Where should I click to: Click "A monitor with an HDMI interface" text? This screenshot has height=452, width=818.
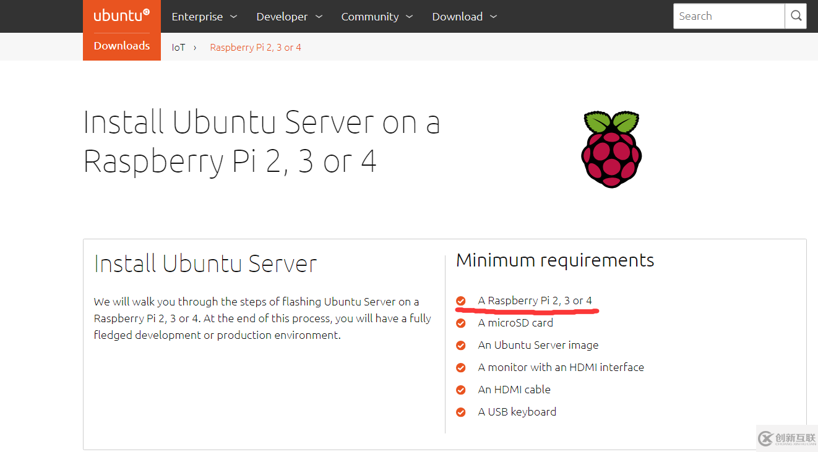point(561,367)
